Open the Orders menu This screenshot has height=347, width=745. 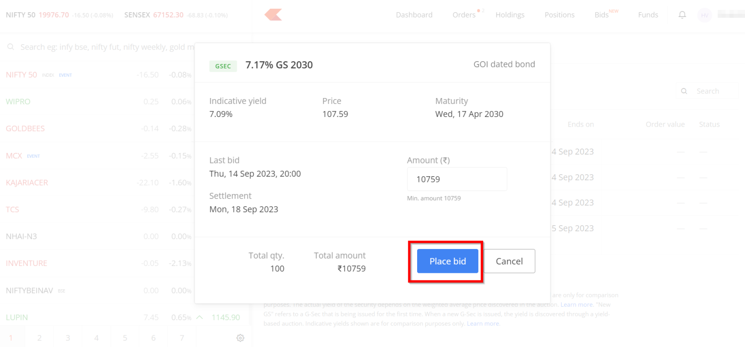[463, 15]
